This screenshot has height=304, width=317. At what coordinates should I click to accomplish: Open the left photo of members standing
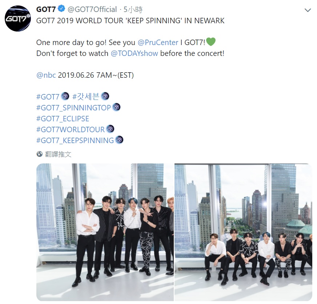click(105, 232)
